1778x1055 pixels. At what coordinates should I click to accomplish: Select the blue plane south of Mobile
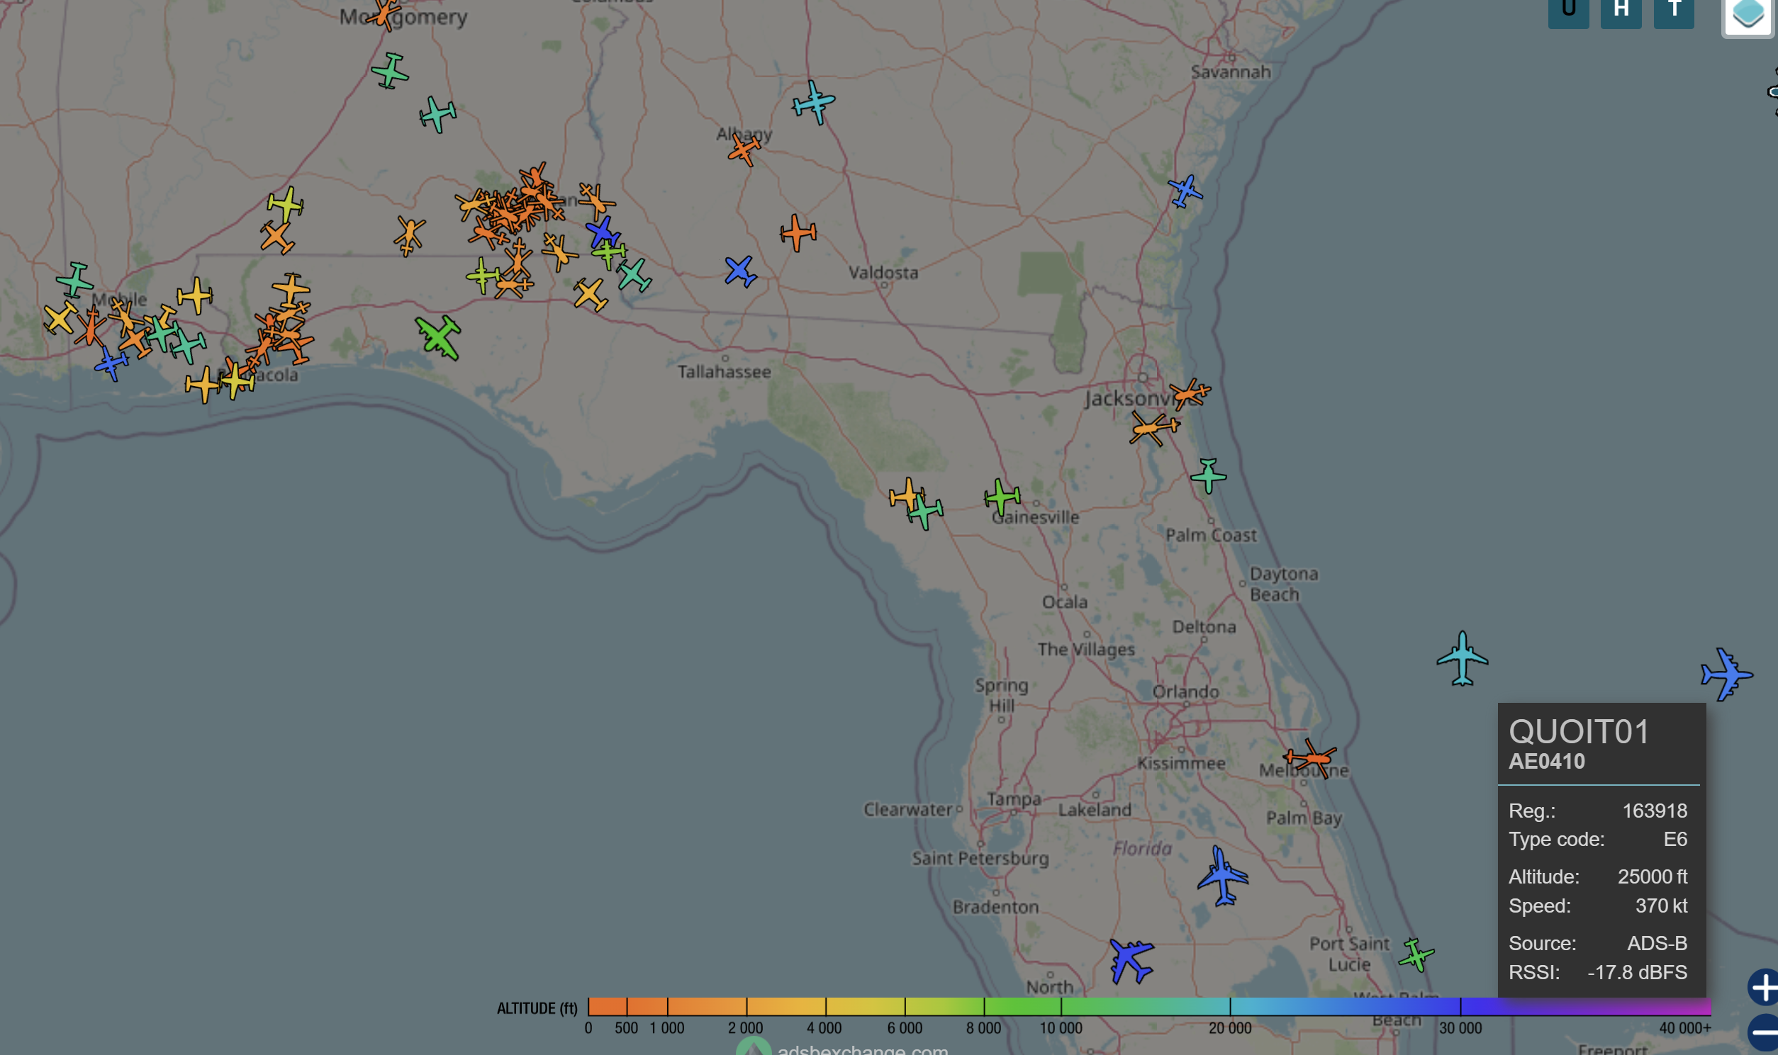[112, 363]
